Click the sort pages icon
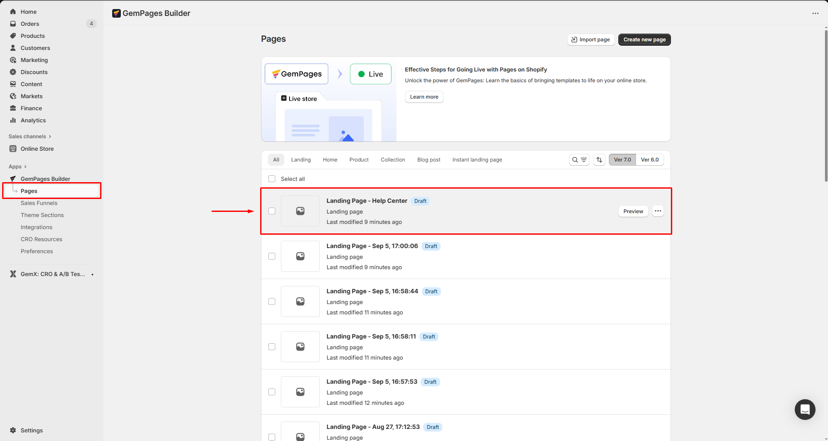The width and height of the screenshot is (828, 441). pyautogui.click(x=599, y=160)
